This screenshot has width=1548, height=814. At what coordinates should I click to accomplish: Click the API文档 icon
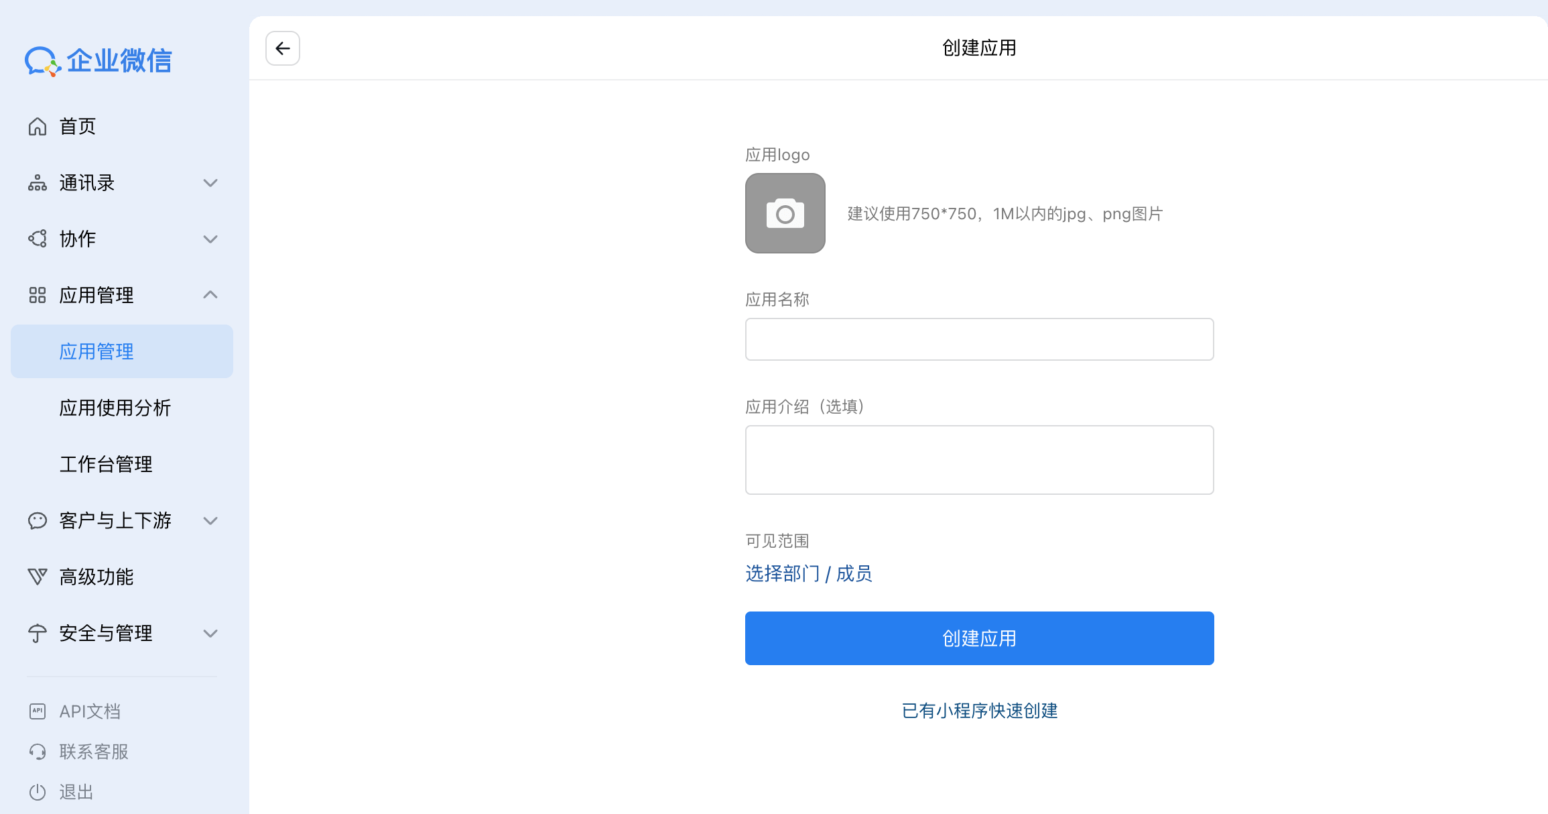38,711
